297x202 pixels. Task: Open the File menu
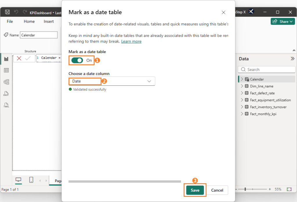point(10,21)
